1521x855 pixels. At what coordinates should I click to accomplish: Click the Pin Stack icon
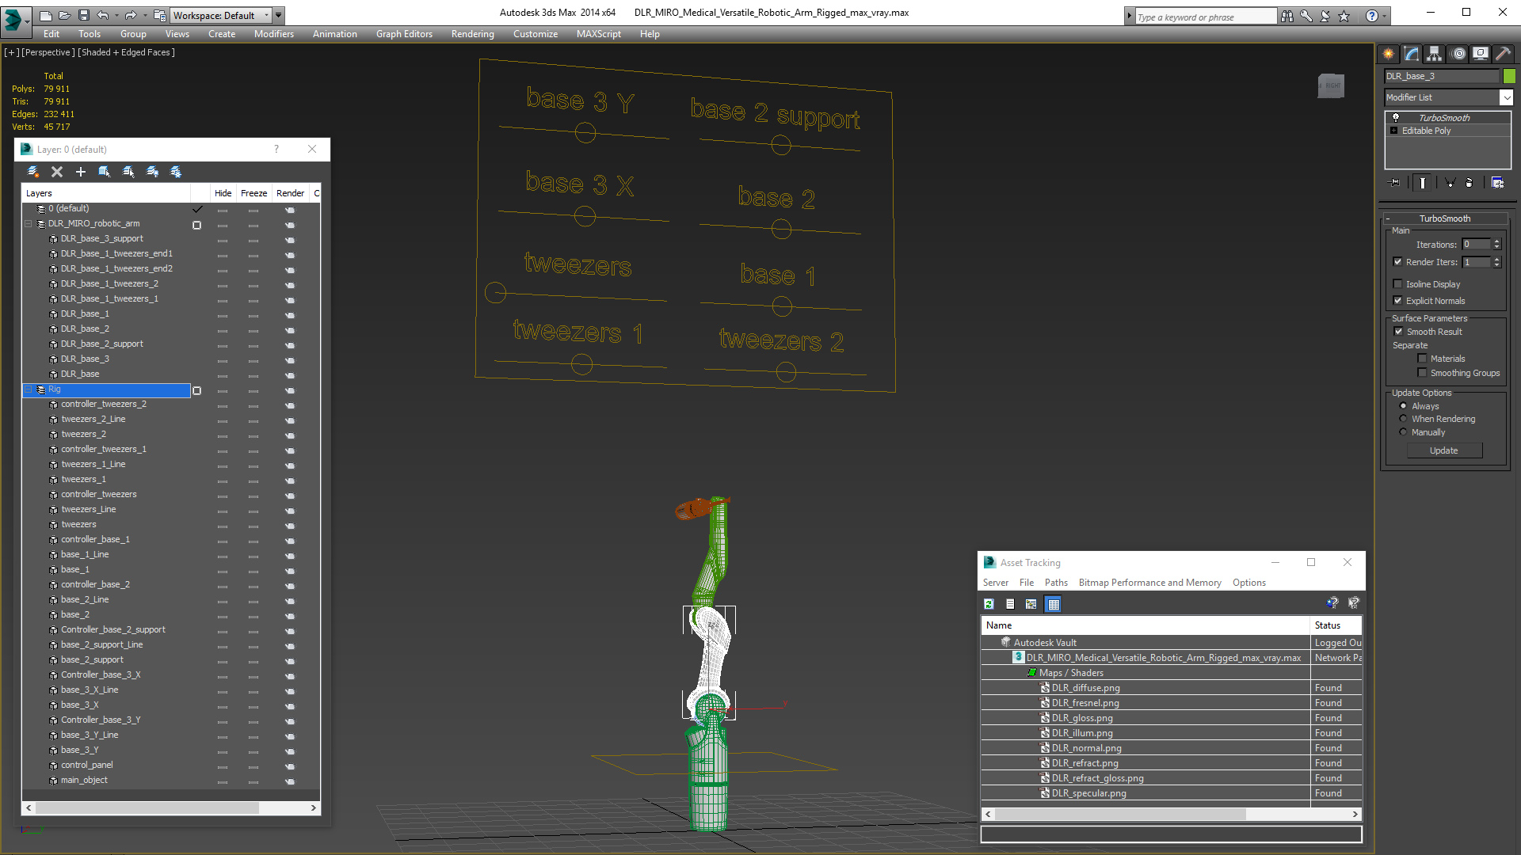point(1395,183)
